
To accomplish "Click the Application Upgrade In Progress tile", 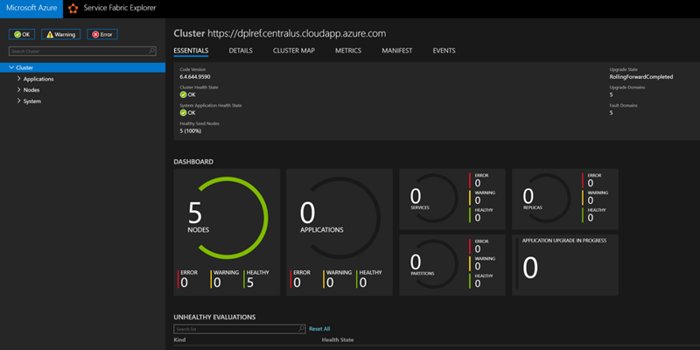I will click(565, 265).
